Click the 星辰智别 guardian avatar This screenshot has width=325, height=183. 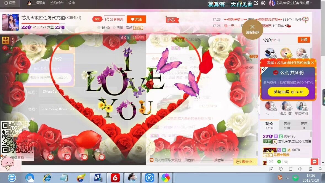(301, 106)
